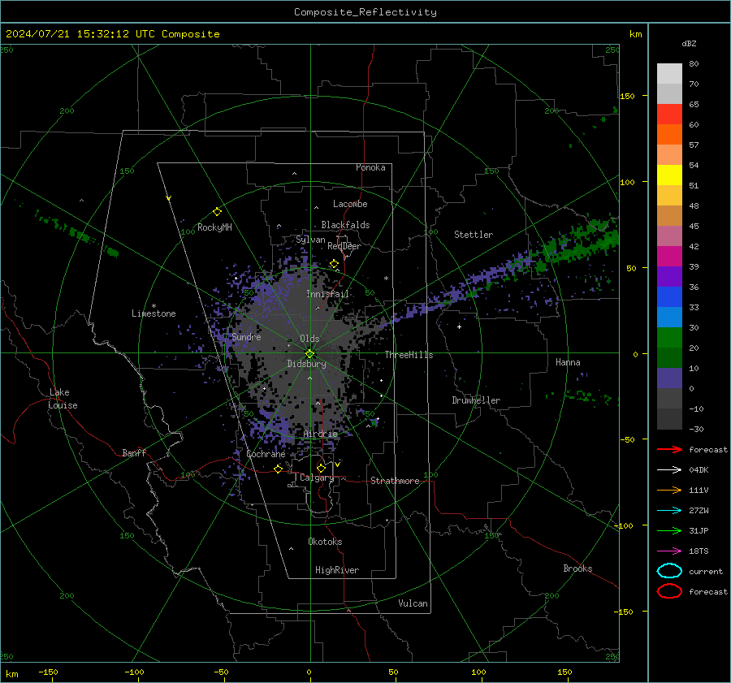Click the Drumheller label on map
Image resolution: width=731 pixels, height=683 pixels.
click(x=476, y=400)
